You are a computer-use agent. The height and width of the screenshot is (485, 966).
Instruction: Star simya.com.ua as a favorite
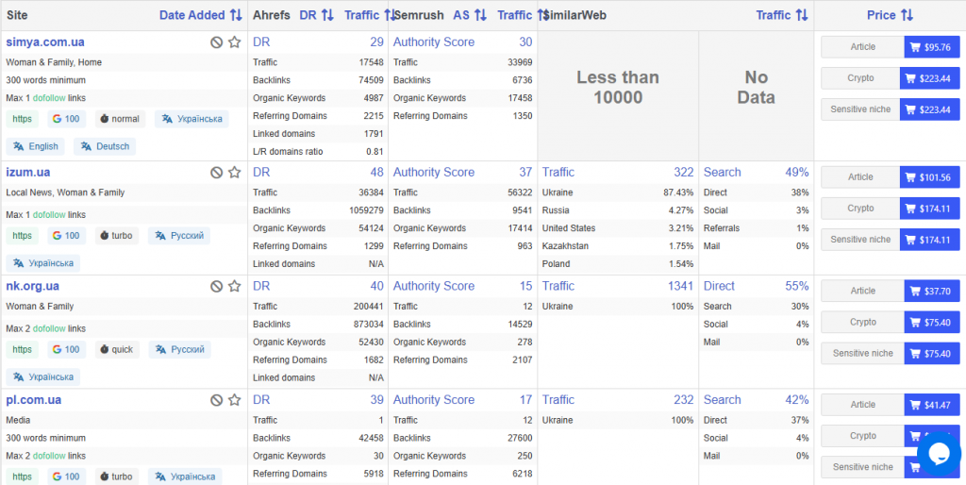point(234,42)
